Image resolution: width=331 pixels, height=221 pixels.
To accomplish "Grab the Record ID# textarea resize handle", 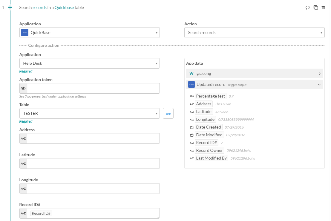I will coord(158,217).
